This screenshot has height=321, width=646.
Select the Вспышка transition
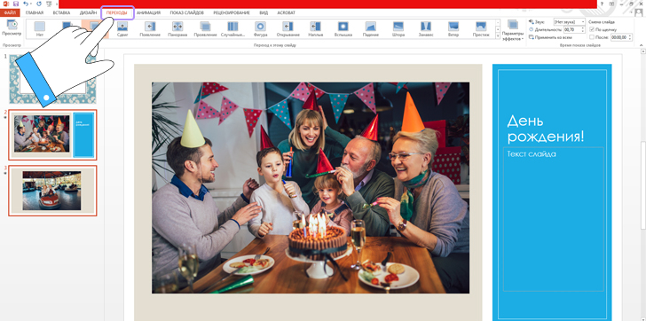tap(343, 29)
